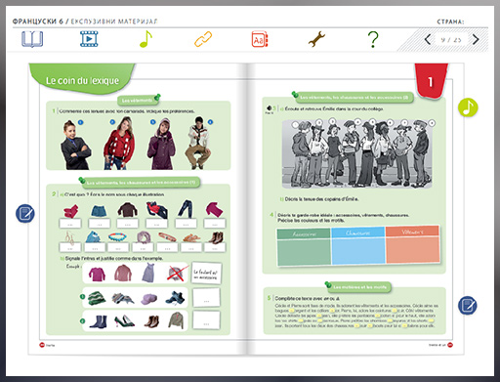This screenshot has height=382, width=500.
Task: Open the wrench tools icon
Action: coord(316,39)
